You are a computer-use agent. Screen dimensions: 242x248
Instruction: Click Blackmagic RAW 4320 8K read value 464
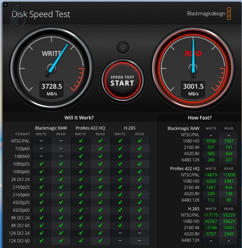229,154
